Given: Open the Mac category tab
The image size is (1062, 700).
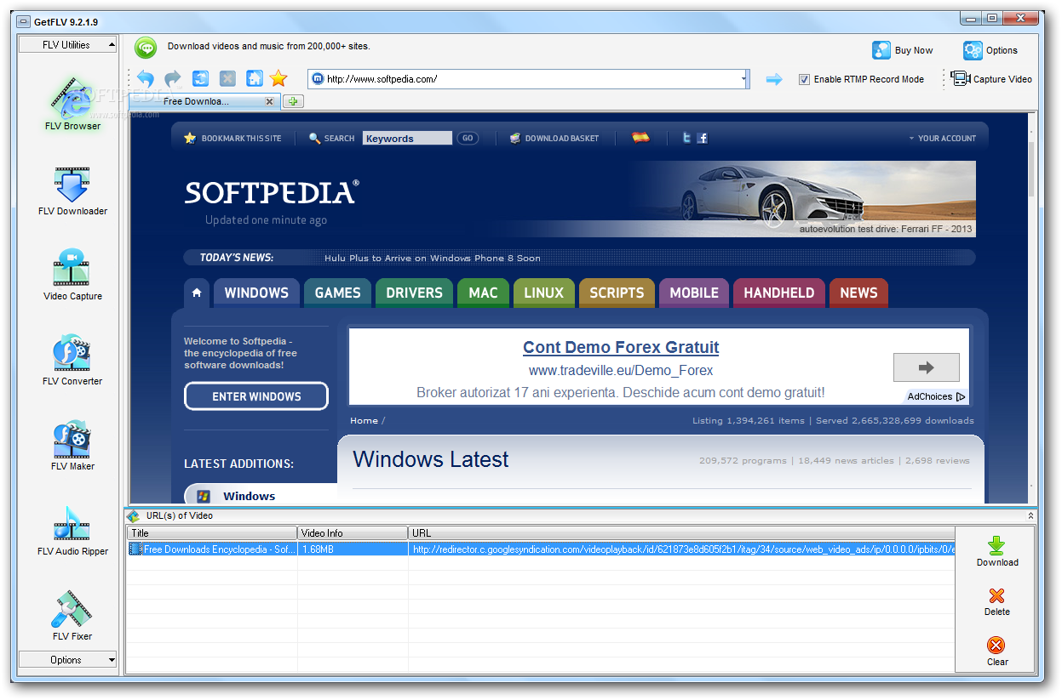Looking at the screenshot, I should (x=483, y=293).
